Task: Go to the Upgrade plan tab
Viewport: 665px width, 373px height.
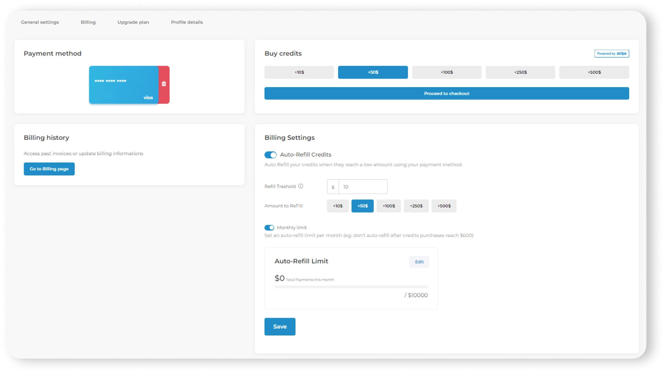Action: [x=133, y=22]
